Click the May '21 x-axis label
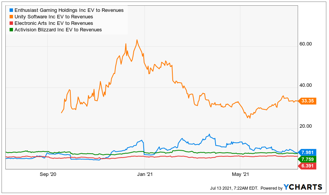This screenshot has height=195, width=329. point(240,174)
